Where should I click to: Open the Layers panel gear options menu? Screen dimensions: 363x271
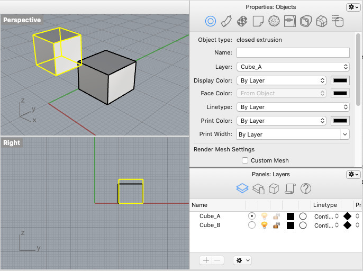click(x=242, y=260)
